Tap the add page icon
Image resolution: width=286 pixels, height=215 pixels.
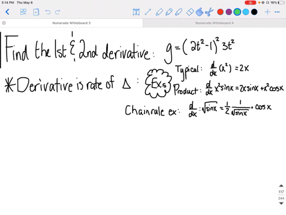tap(36, 12)
